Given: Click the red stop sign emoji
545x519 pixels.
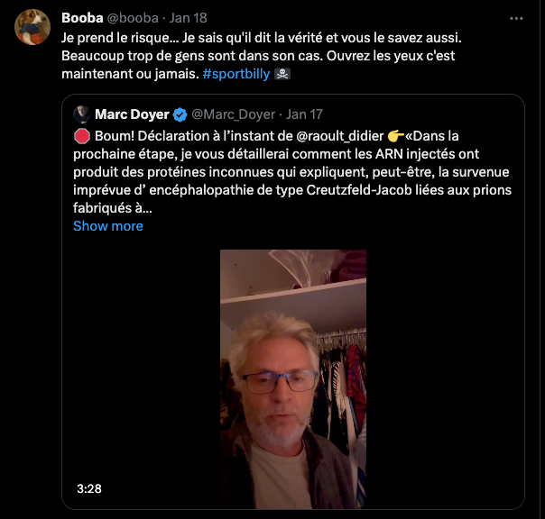Looking at the screenshot, I should [82, 136].
